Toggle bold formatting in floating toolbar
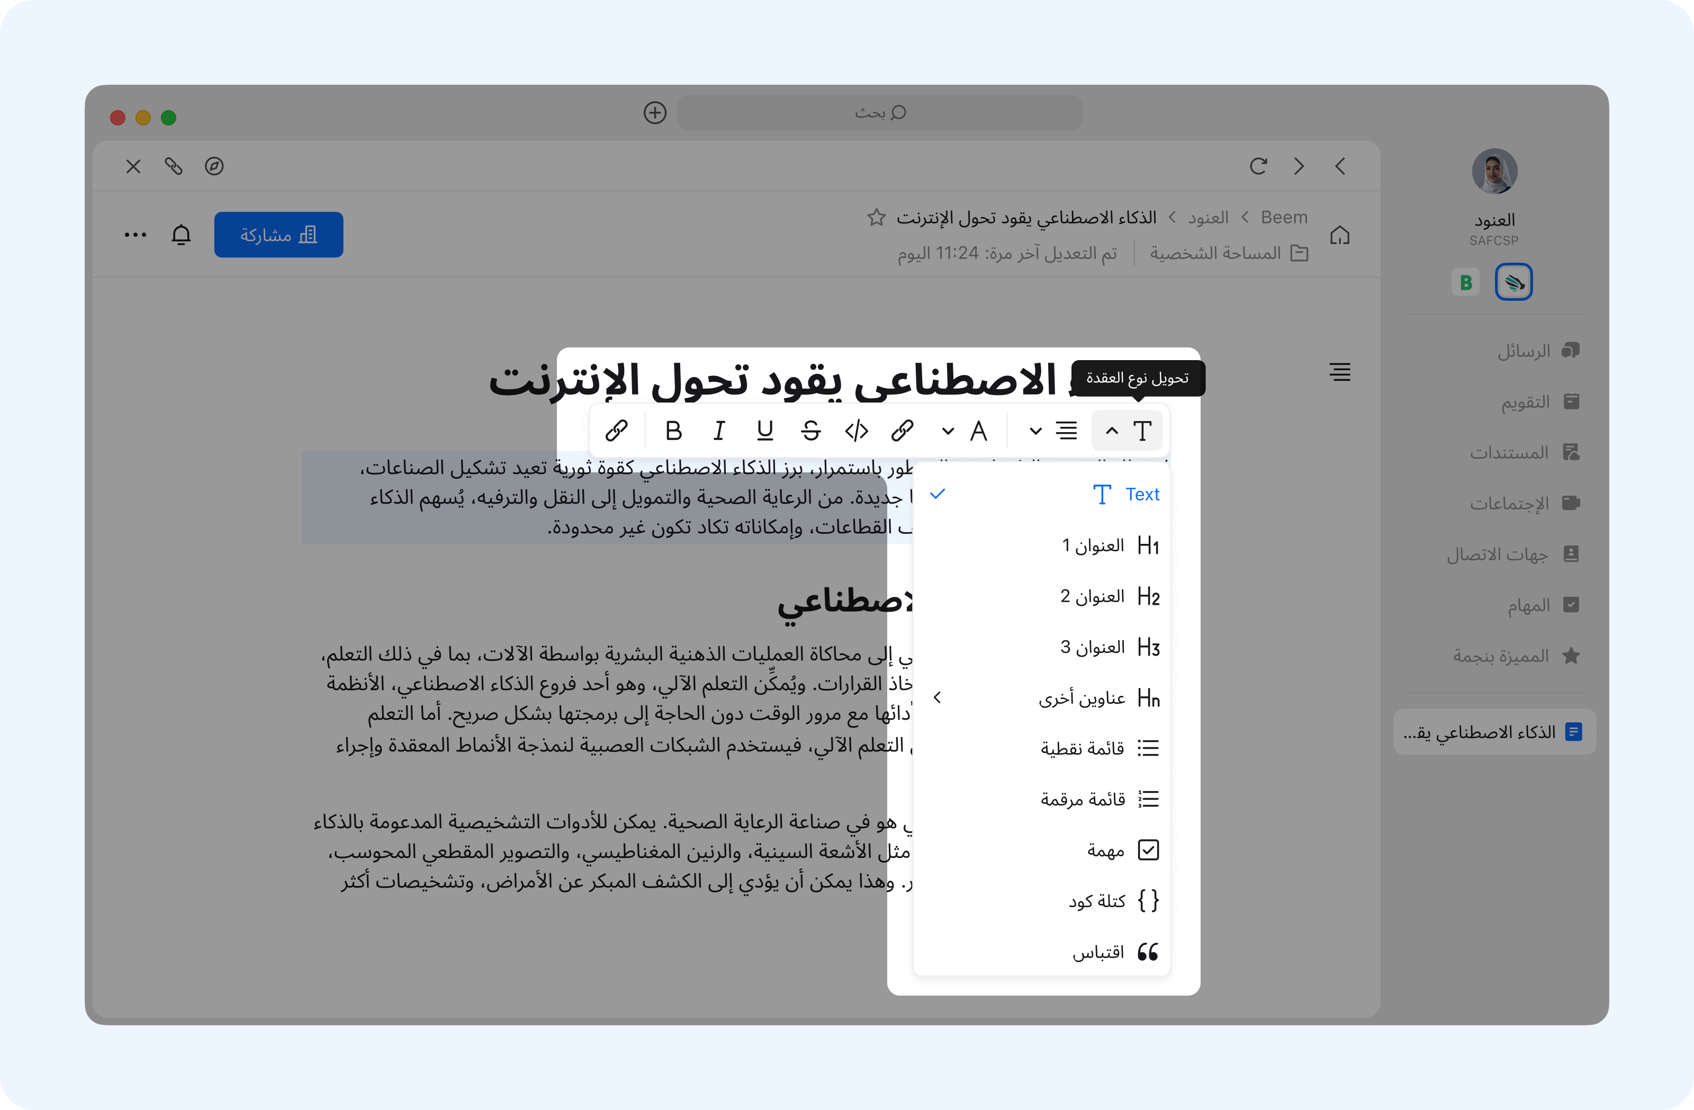Screen dimensions: 1694x1110 673,431
